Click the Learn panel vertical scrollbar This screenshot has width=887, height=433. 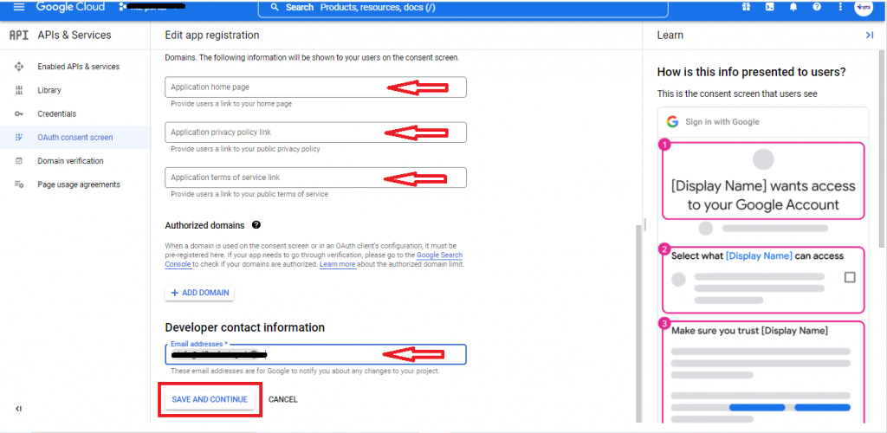882,148
